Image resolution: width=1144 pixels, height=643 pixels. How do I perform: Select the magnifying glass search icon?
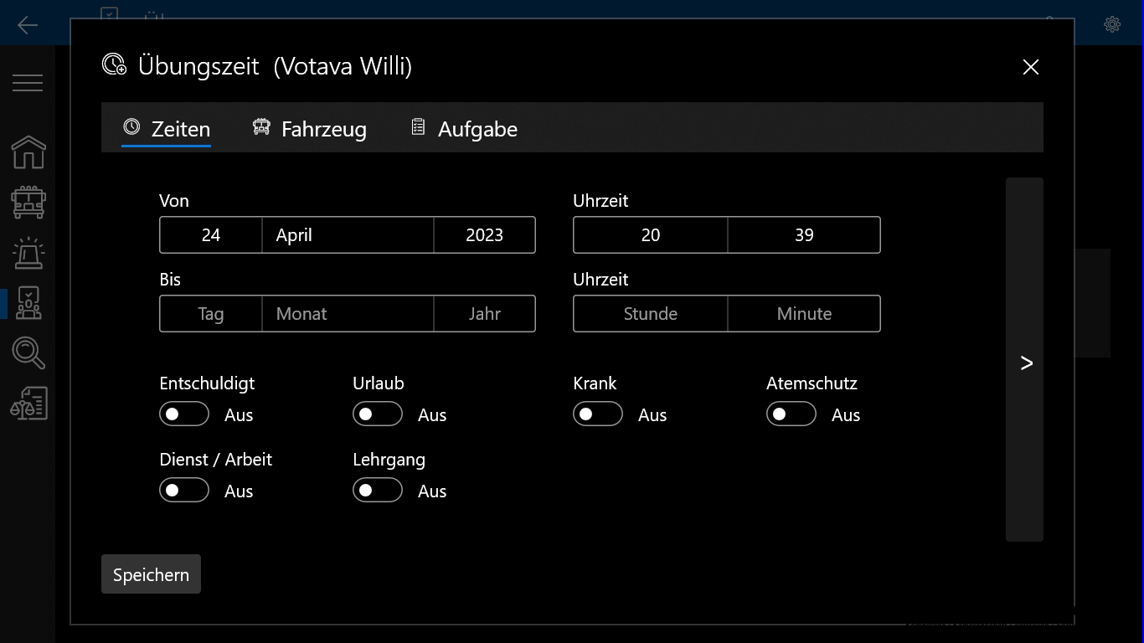[28, 353]
